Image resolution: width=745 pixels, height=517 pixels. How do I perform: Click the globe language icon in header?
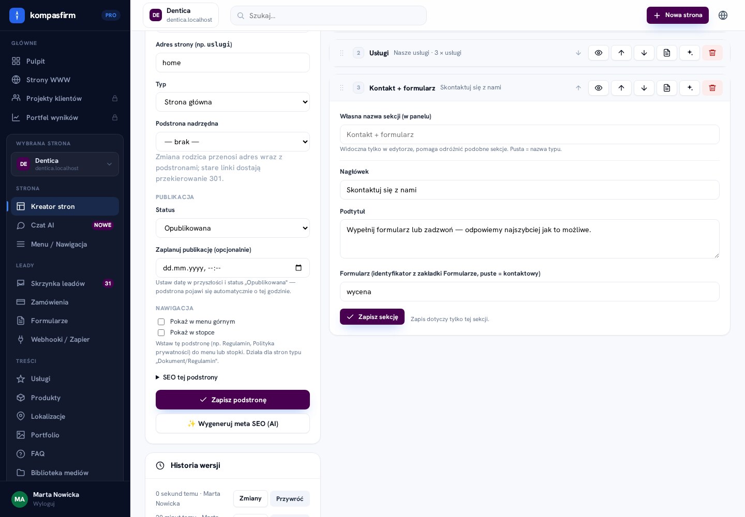tap(723, 16)
